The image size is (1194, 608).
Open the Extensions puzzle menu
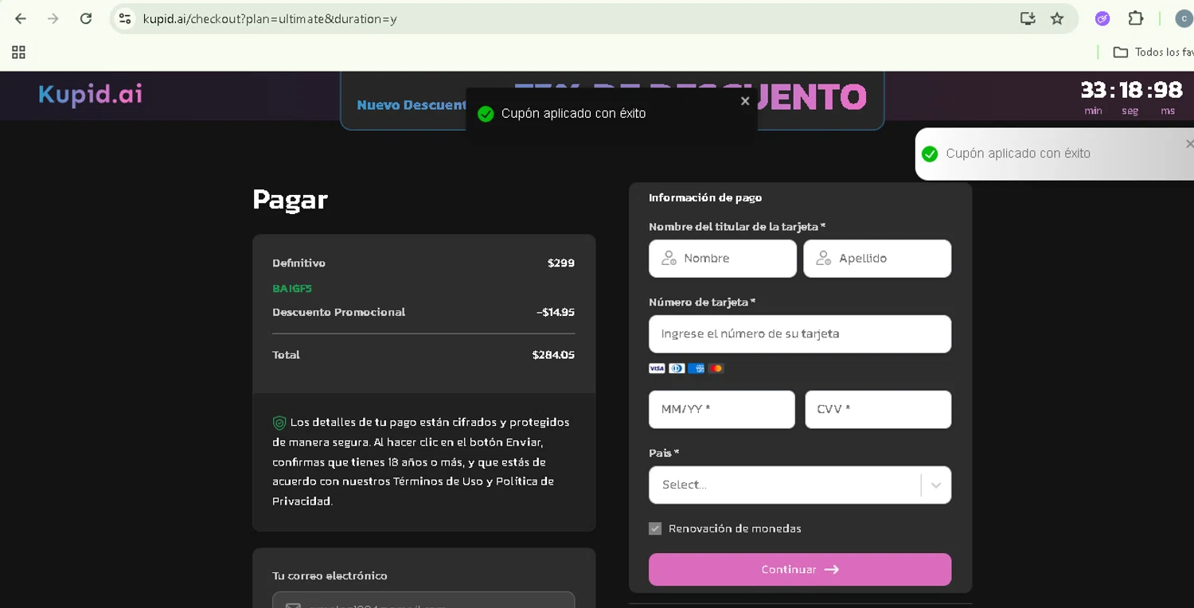pos(1136,18)
